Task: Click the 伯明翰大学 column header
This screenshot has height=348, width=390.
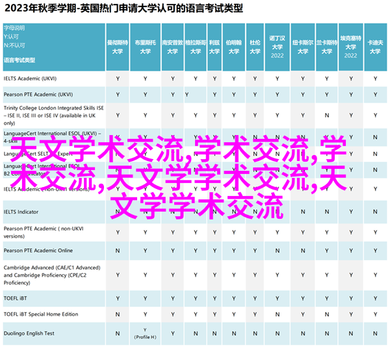Action: click(234, 47)
